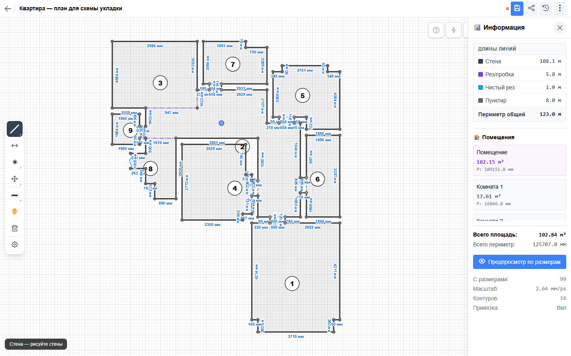Open the line thickness tool

click(15, 195)
